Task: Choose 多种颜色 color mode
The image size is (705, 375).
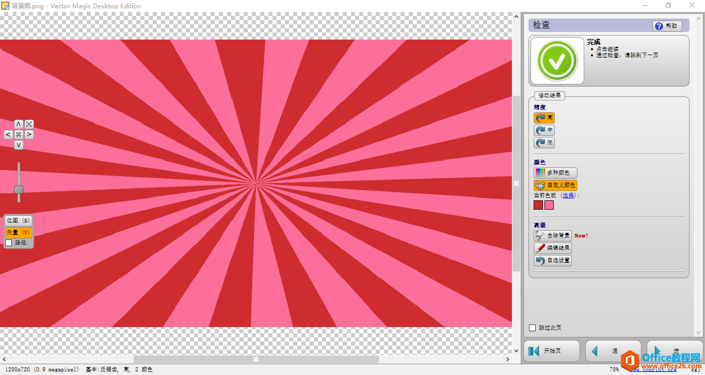Action: coord(555,173)
